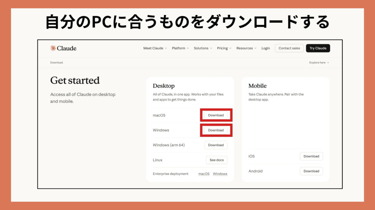Download Claude for macOS
The height and width of the screenshot is (210, 375).
(x=216, y=115)
